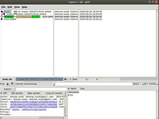Switch to Tree view radio option
The height and width of the screenshot is (119, 159).
(x=78, y=89)
